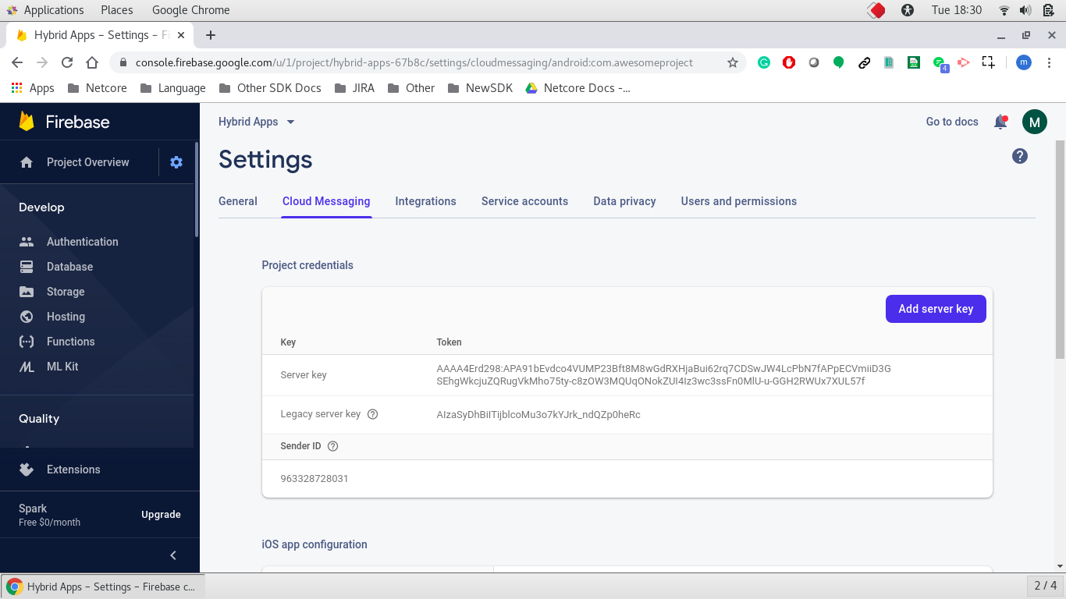Open the notifications bell icon
The image size is (1066, 599).
pyautogui.click(x=1000, y=122)
